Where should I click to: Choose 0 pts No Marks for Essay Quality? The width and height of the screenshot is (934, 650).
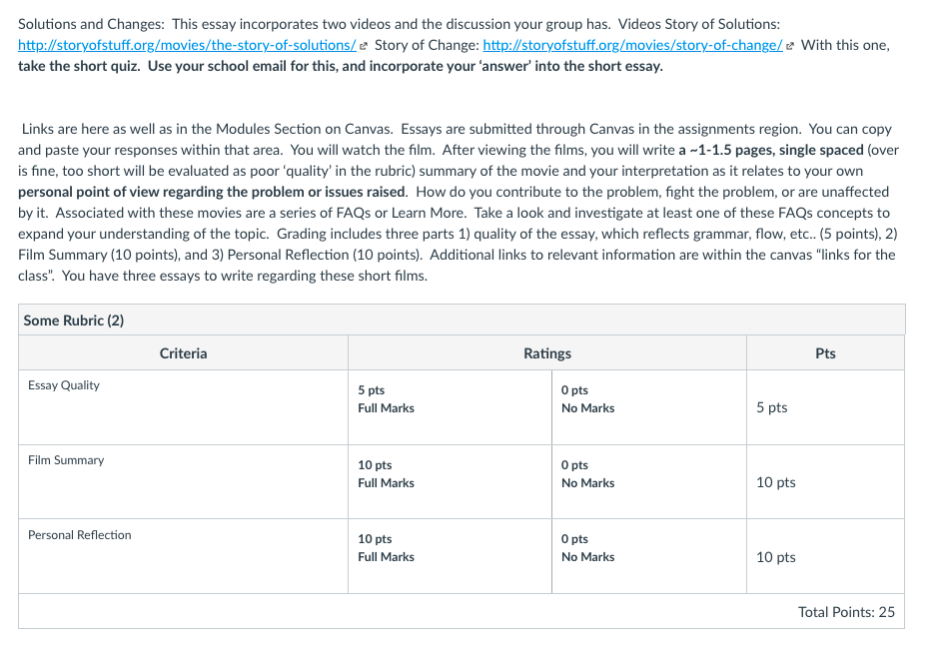(x=649, y=407)
